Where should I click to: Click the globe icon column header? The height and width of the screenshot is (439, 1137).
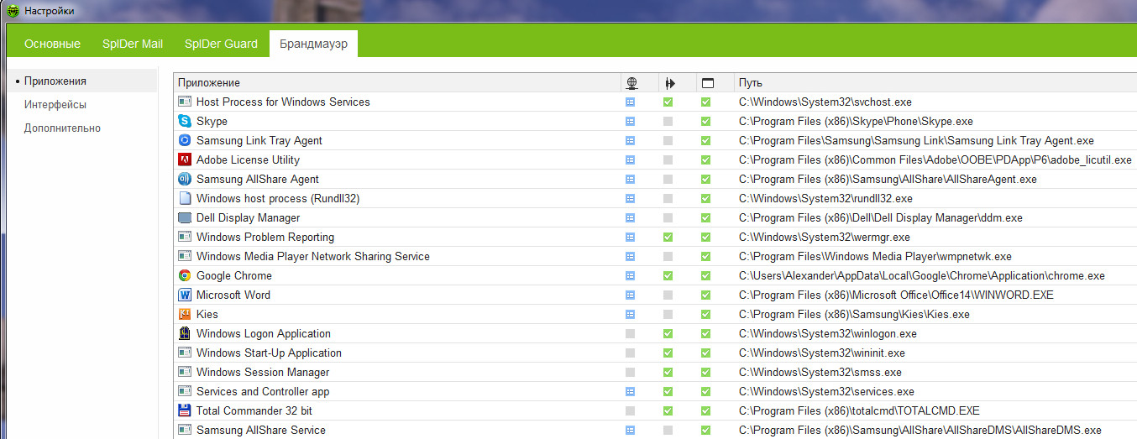[x=631, y=83]
